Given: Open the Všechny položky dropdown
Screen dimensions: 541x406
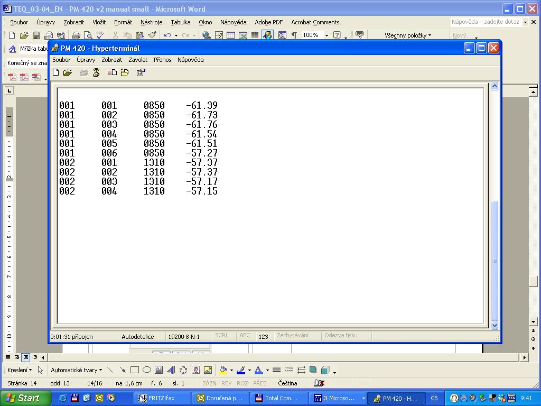Looking at the screenshot, I should (x=408, y=35).
